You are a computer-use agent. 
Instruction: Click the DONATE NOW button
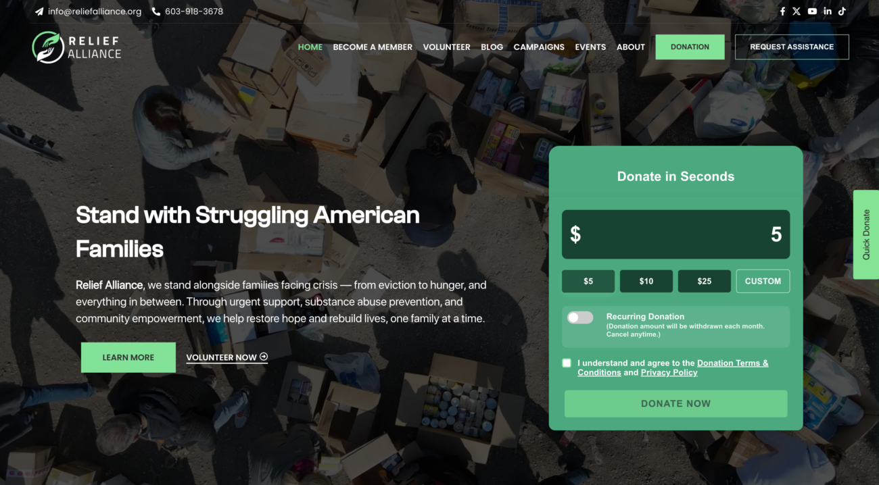[675, 404]
